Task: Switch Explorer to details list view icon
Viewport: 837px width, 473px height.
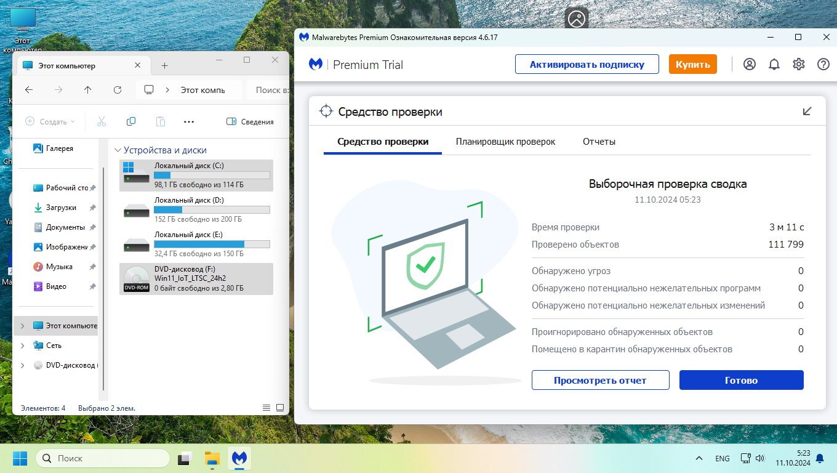Action: click(266, 408)
